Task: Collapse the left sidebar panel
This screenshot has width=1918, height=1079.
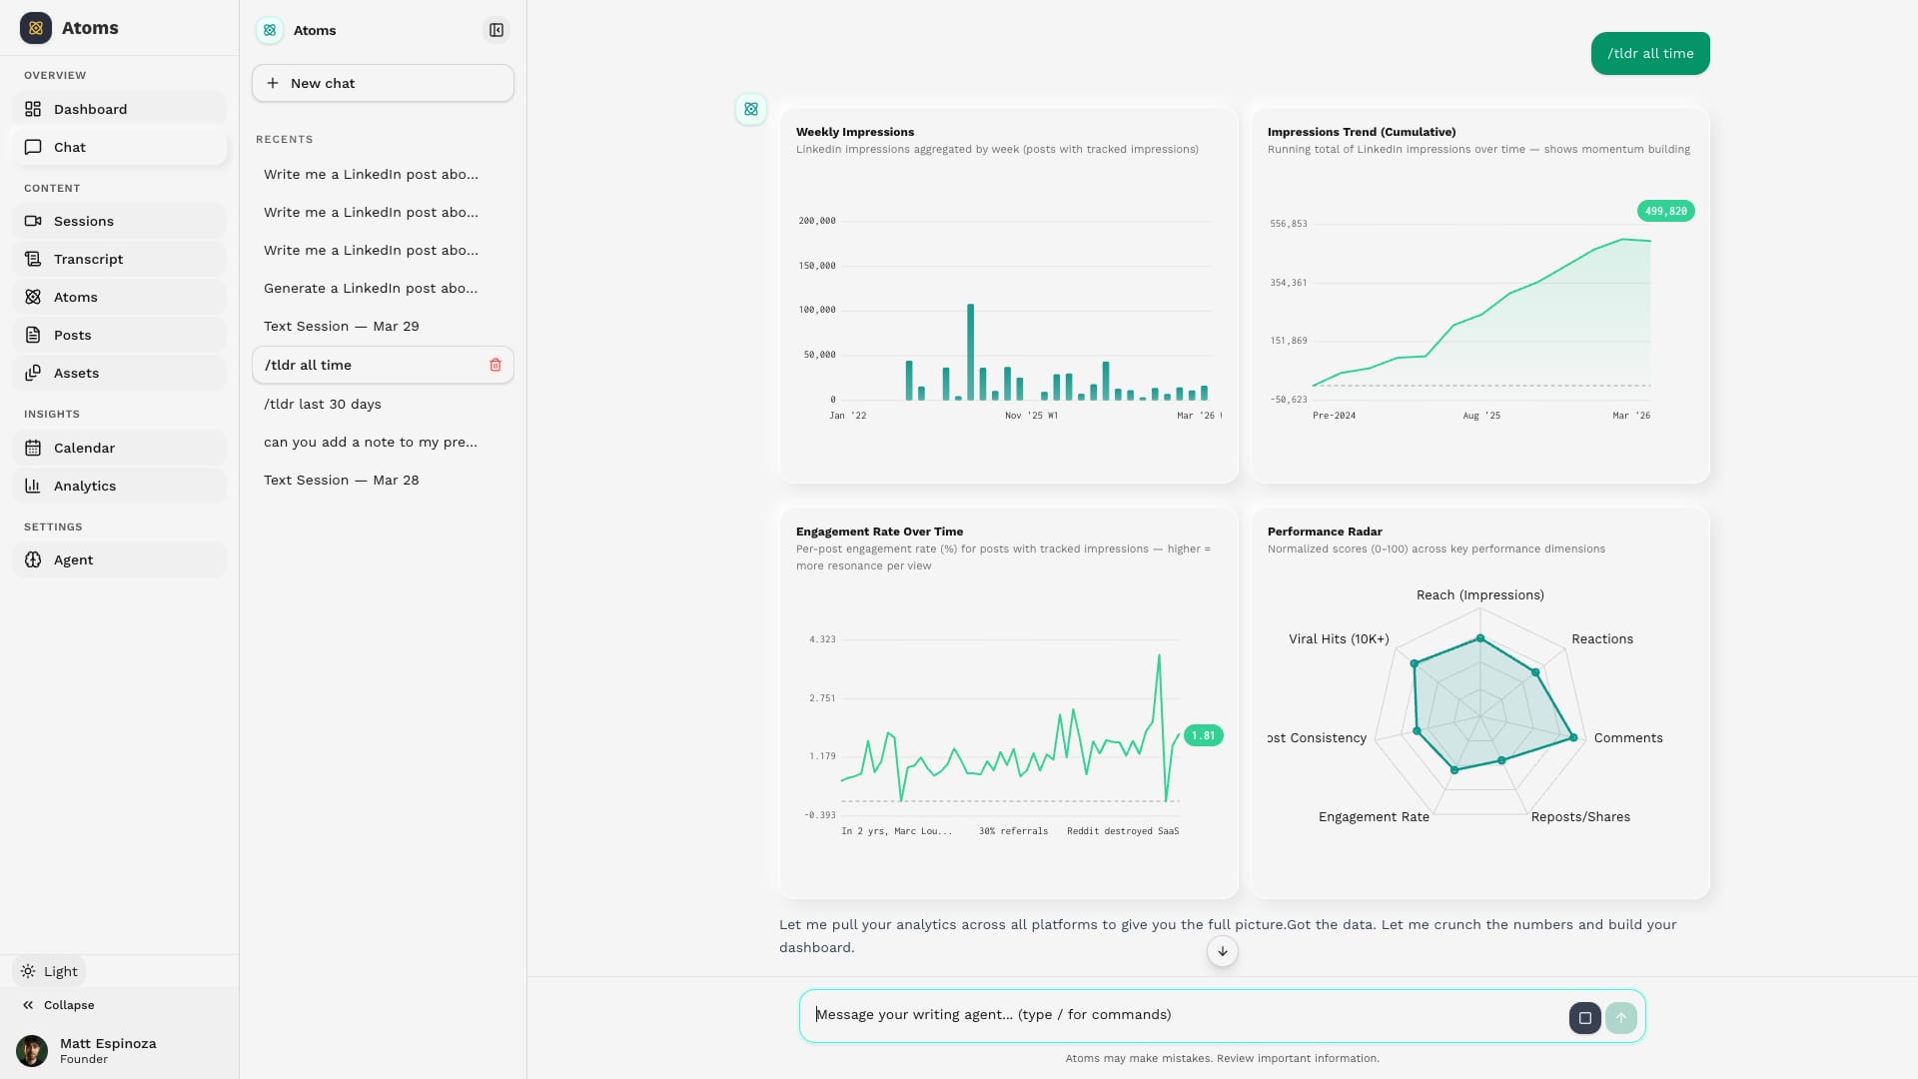Action: [58, 1005]
